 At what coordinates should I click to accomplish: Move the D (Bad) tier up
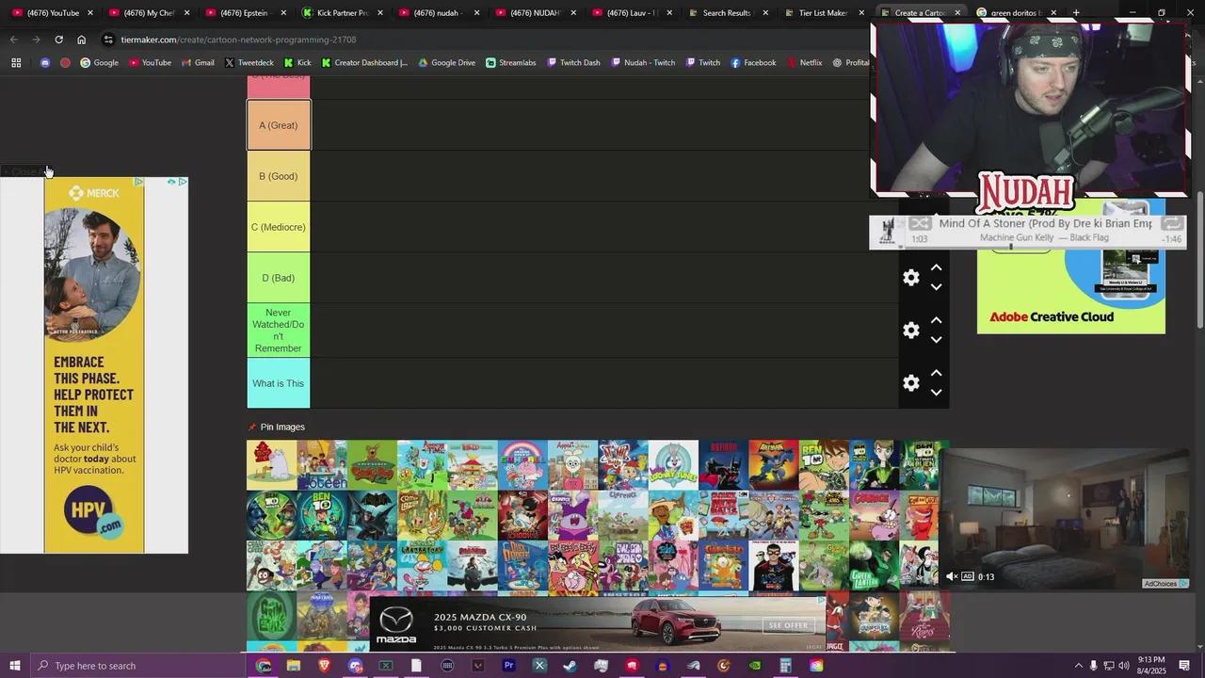[936, 268]
